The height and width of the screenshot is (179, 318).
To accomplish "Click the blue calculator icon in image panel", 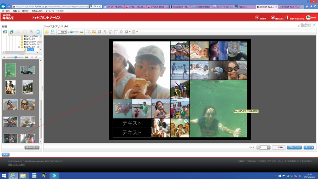I will click(38, 32).
